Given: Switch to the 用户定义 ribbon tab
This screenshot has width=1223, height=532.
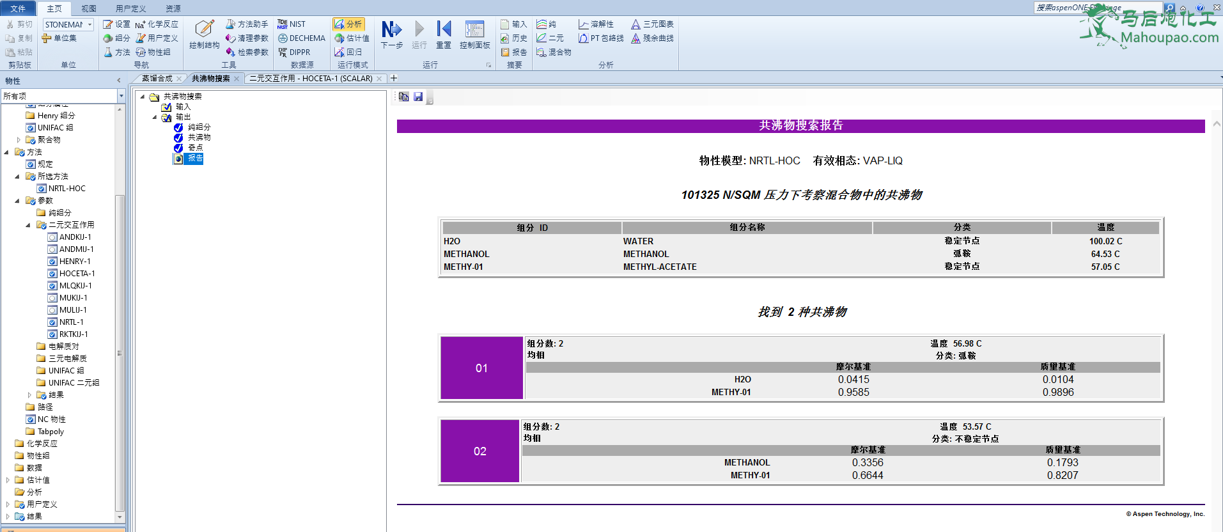Looking at the screenshot, I should [x=130, y=8].
